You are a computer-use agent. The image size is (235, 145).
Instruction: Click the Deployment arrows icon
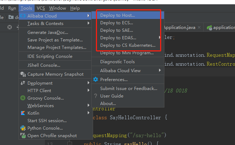[23, 83]
